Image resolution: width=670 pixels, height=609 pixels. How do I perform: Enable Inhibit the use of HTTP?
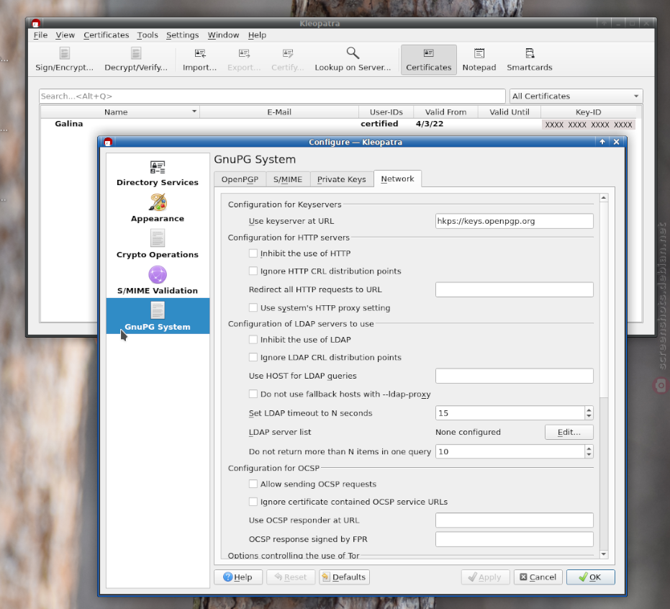point(253,253)
